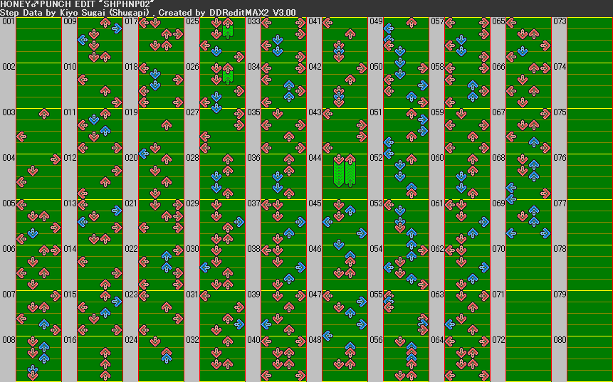Viewport: 613px width, 382px height.
Task: Click the measure 073 number label
Action: pos(559,21)
